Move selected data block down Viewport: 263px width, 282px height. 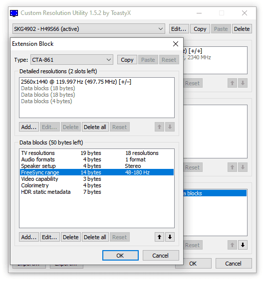[170, 237]
